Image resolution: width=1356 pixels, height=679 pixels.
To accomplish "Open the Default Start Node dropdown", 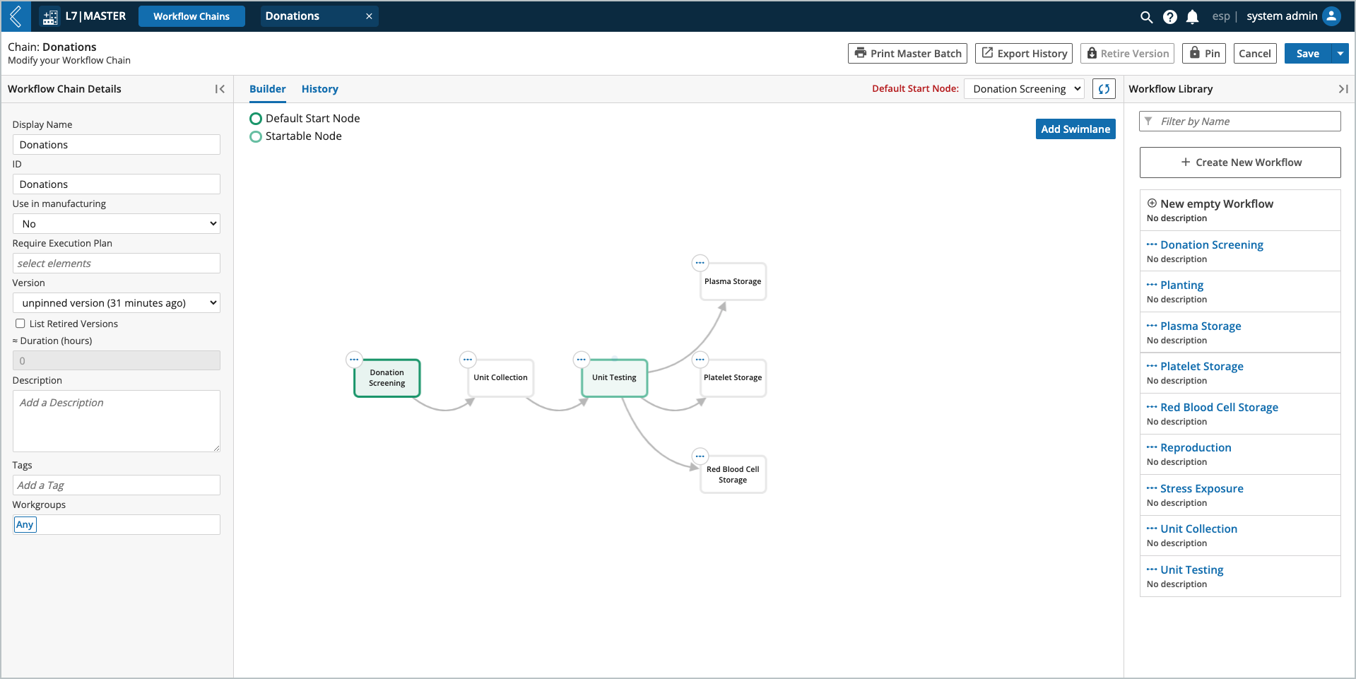I will 1024,89.
